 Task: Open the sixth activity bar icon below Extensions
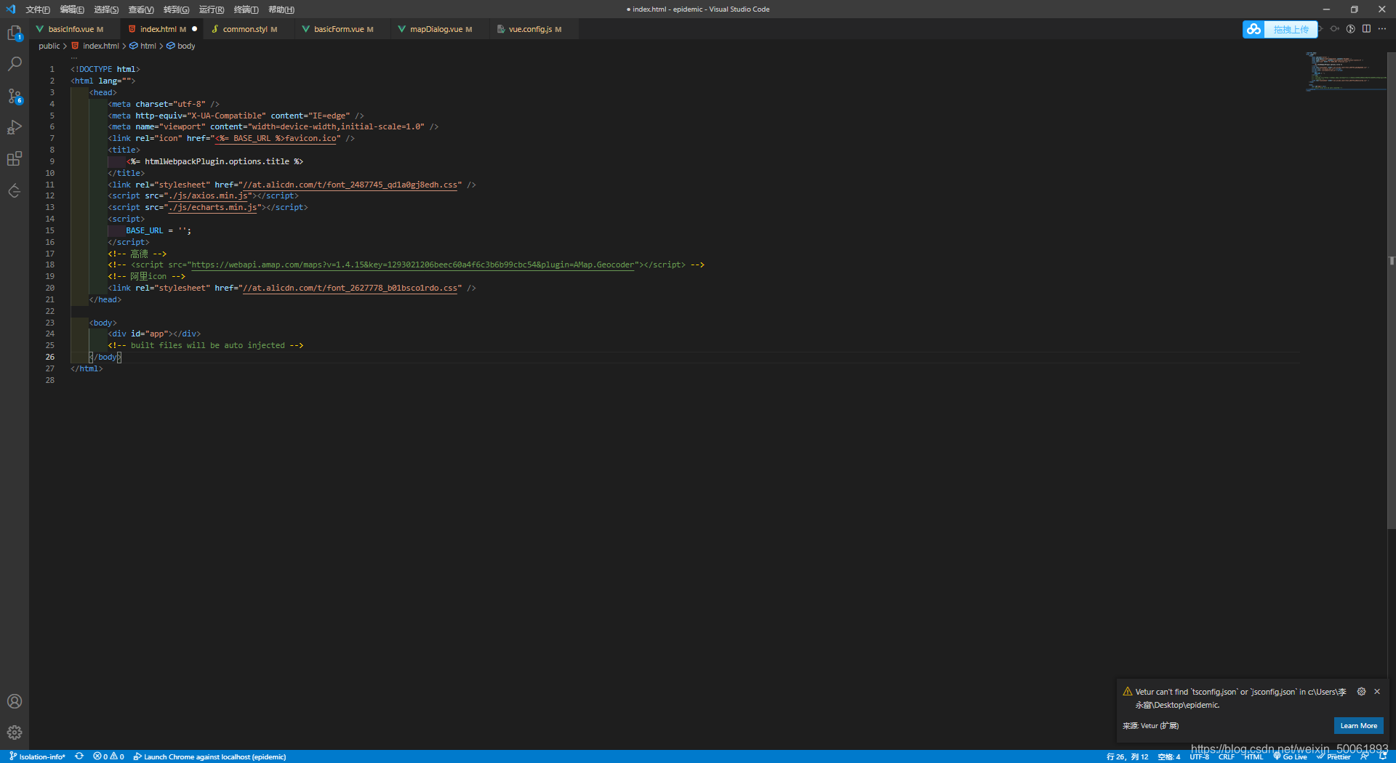[15, 191]
